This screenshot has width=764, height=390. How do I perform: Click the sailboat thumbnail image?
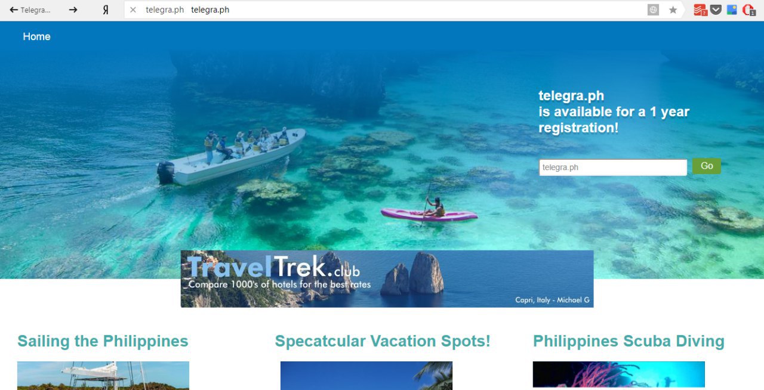(x=103, y=376)
